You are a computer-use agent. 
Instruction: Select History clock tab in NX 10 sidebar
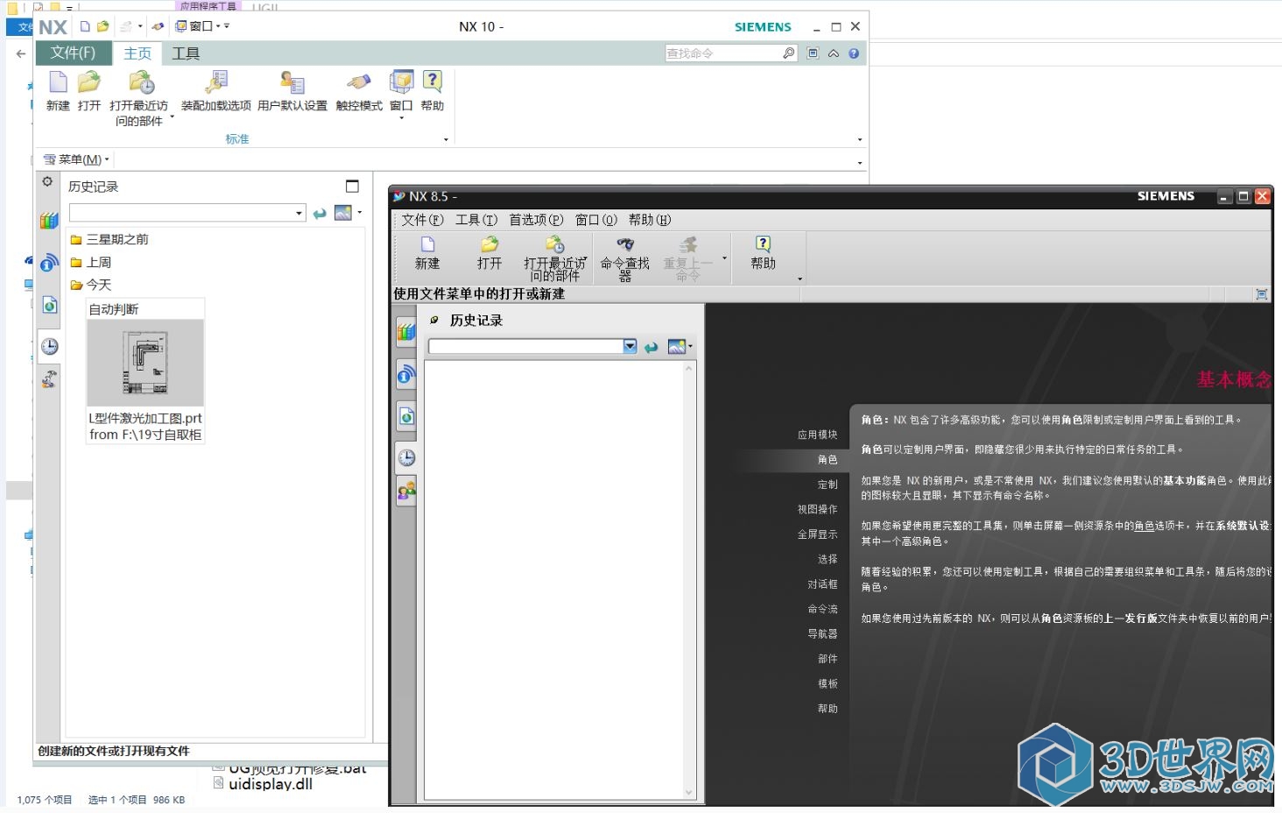50,346
